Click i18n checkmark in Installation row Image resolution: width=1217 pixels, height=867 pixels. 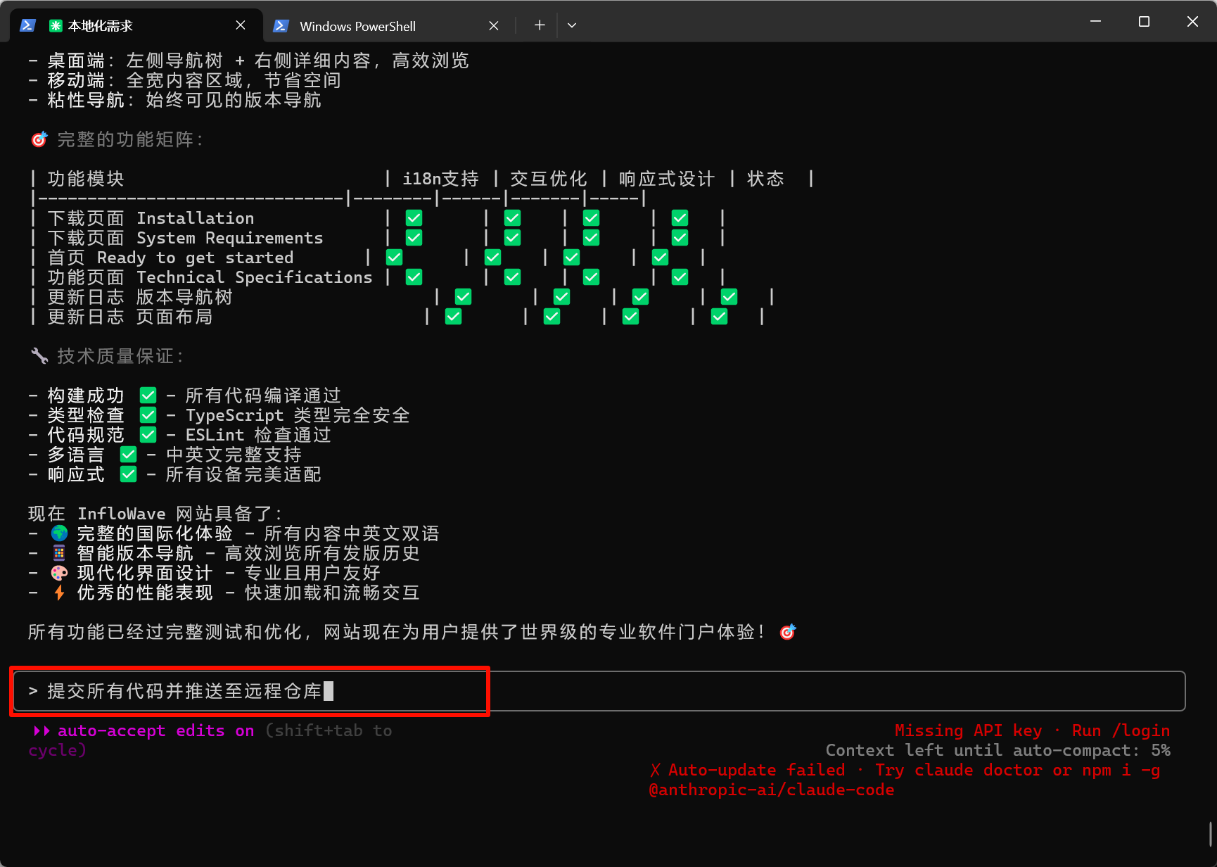[414, 218]
